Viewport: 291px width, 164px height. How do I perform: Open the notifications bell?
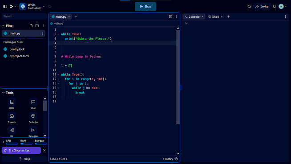tap(274, 7)
